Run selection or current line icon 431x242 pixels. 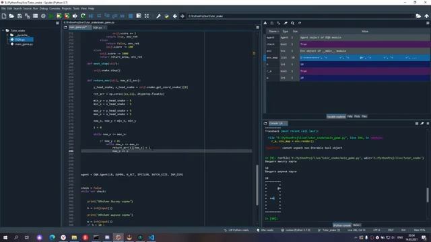[x=75, y=16]
